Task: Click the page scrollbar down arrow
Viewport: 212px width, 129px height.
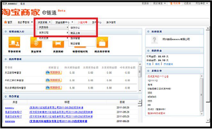Action: 208,120
